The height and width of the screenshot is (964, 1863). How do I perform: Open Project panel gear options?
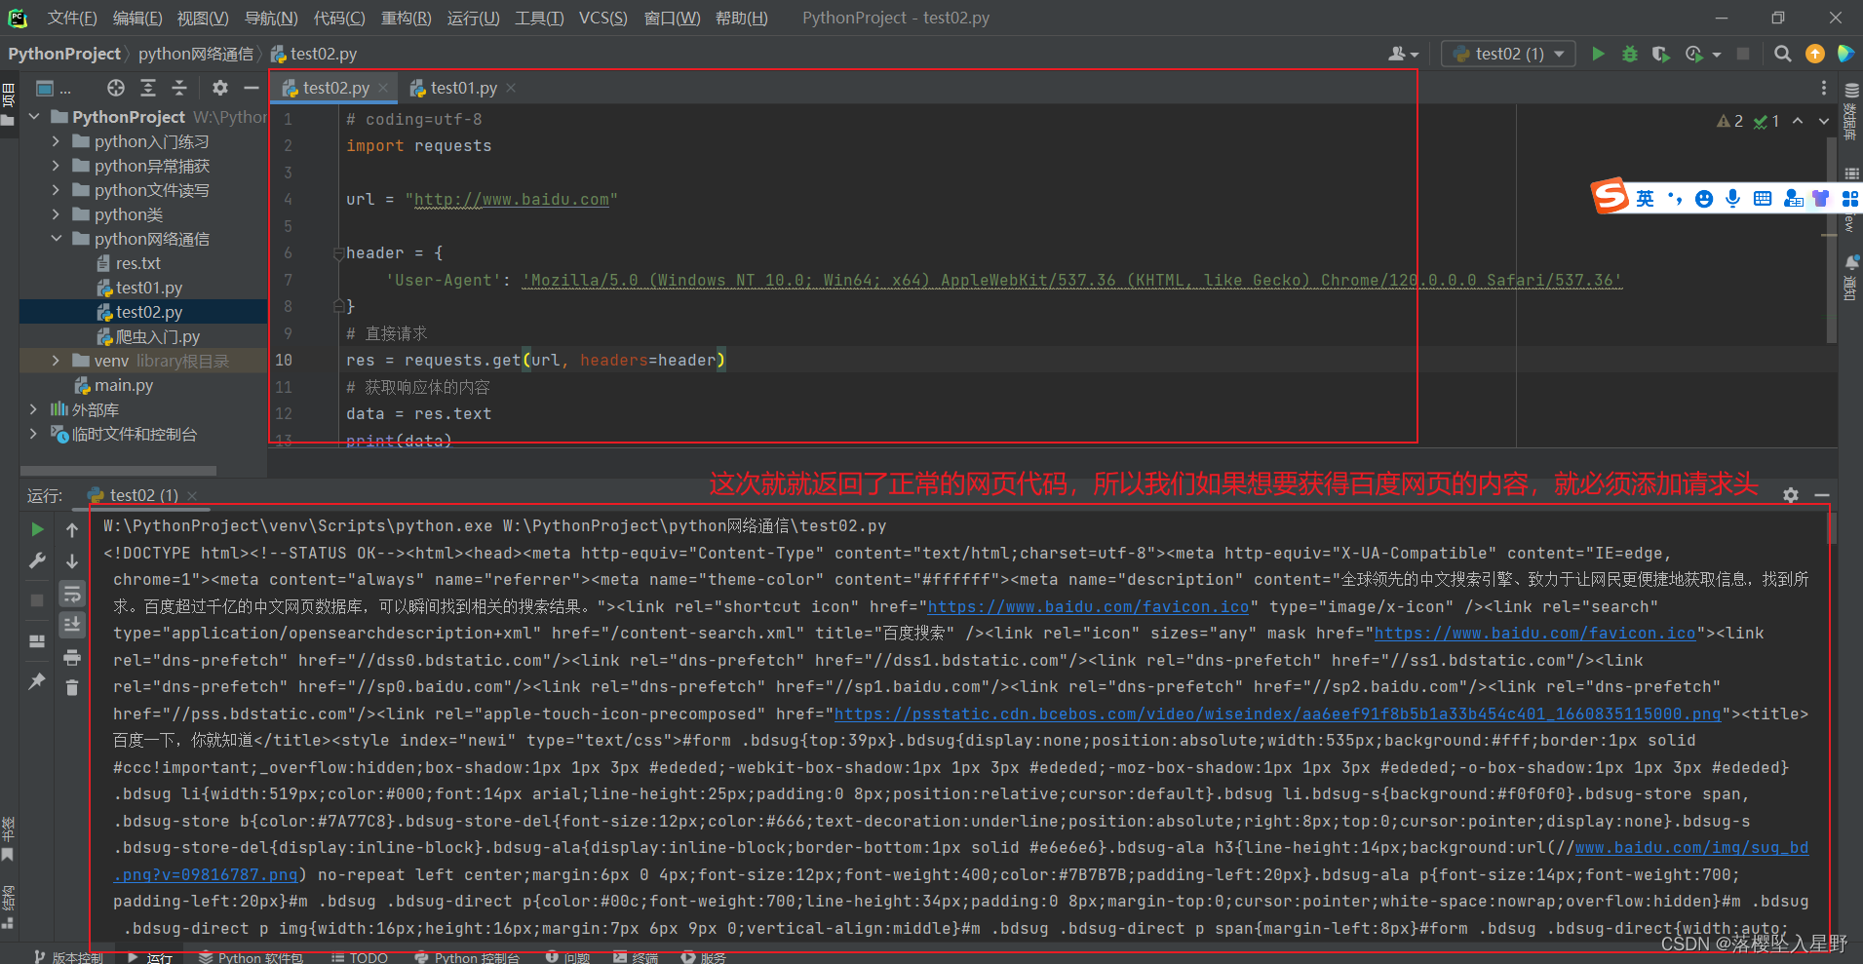point(220,88)
